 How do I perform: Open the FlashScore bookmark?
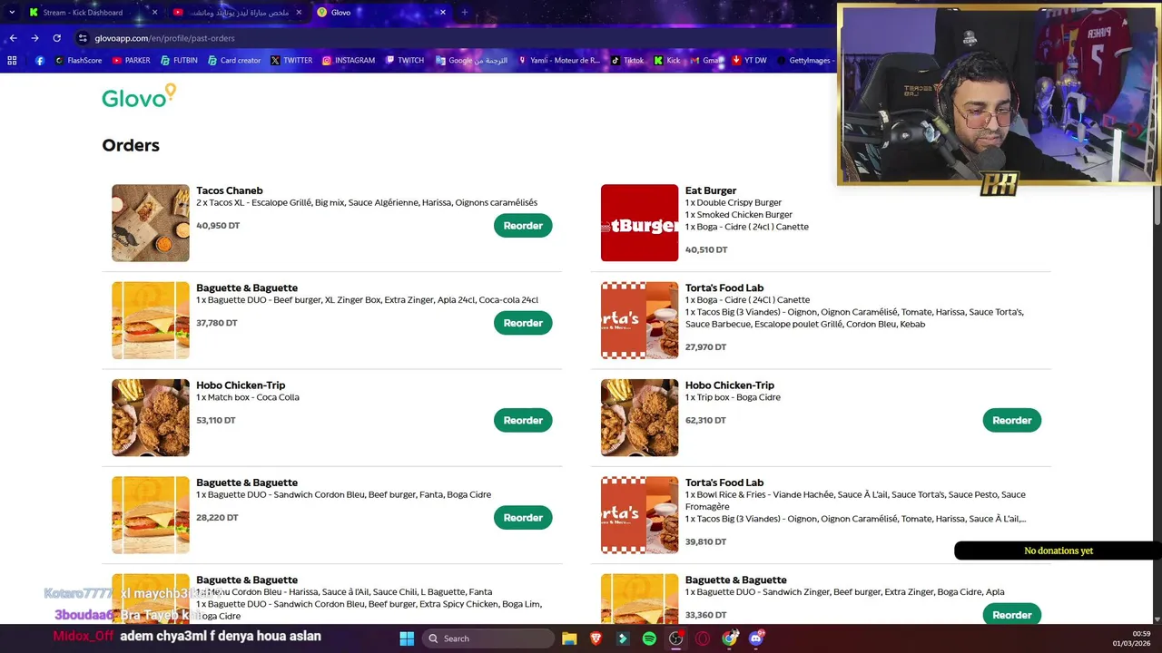click(78, 61)
